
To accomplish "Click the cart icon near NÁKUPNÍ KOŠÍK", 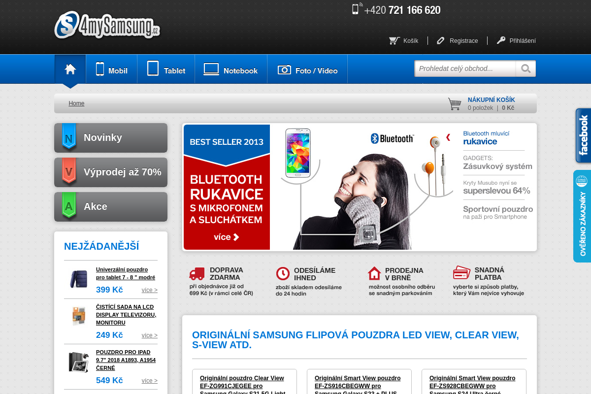I will (454, 104).
